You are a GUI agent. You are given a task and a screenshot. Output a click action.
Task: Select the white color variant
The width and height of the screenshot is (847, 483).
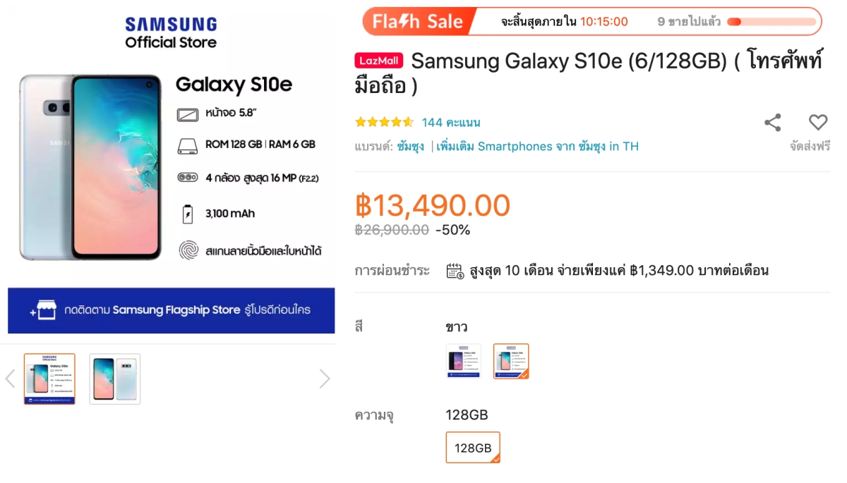pos(511,361)
